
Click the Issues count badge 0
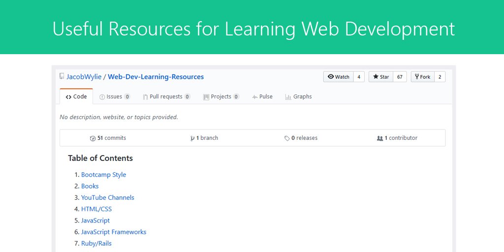(x=127, y=97)
